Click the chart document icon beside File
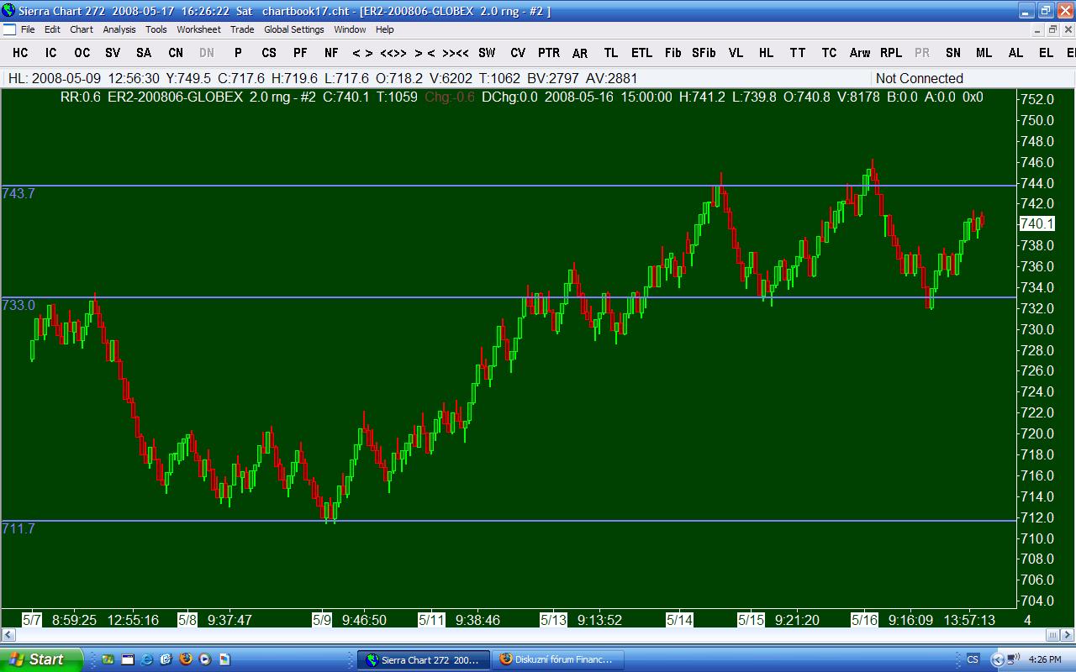This screenshot has width=1076, height=672. click(x=9, y=29)
